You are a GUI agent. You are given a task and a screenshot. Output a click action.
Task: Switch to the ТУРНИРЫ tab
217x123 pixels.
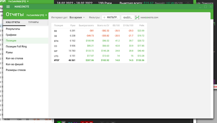(33, 22)
